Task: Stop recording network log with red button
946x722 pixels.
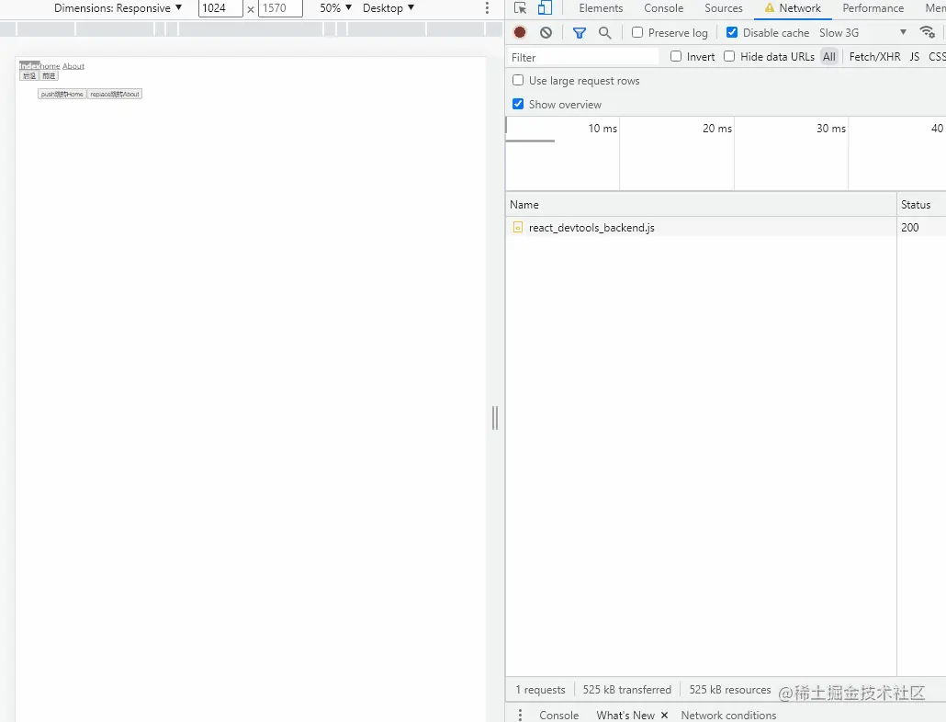Action: 520,32
